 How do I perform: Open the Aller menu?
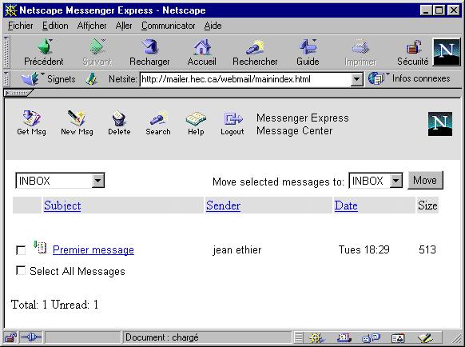point(124,26)
